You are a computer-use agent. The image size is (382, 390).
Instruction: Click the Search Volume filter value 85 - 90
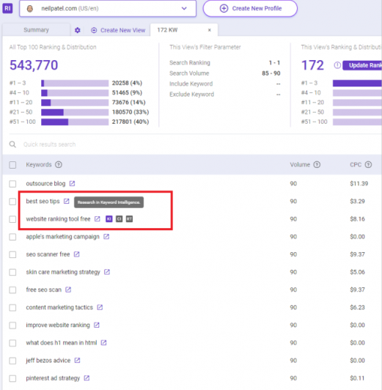[271, 73]
